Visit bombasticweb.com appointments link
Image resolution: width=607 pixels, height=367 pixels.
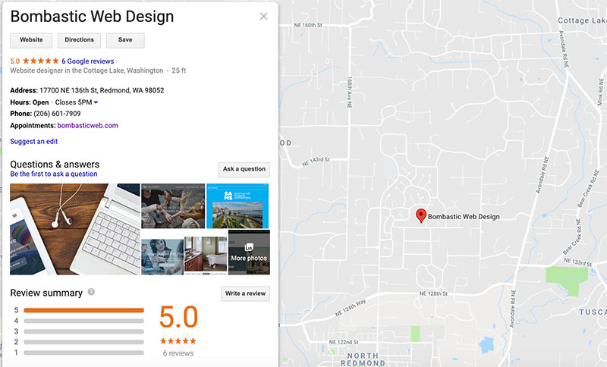(x=88, y=125)
